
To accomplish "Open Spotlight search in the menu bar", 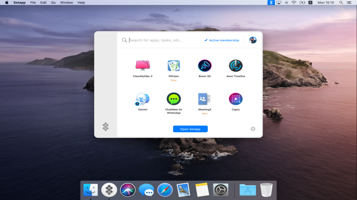I will (x=341, y=2).
